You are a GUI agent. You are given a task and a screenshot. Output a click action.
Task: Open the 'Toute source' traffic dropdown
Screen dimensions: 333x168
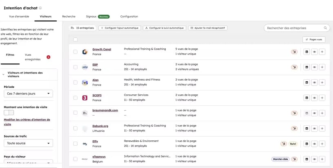pos(28,143)
